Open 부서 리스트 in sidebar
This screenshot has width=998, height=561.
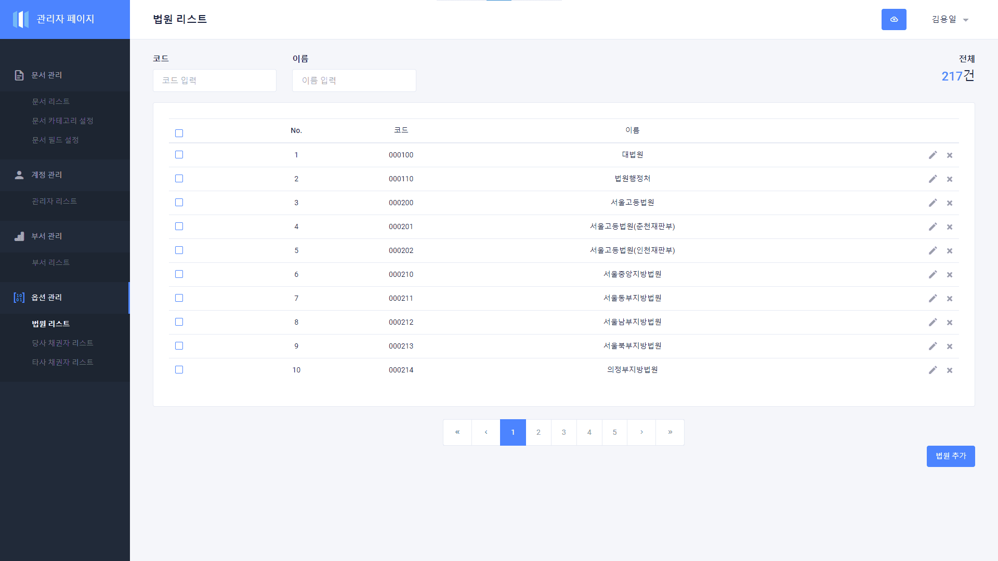(50, 262)
